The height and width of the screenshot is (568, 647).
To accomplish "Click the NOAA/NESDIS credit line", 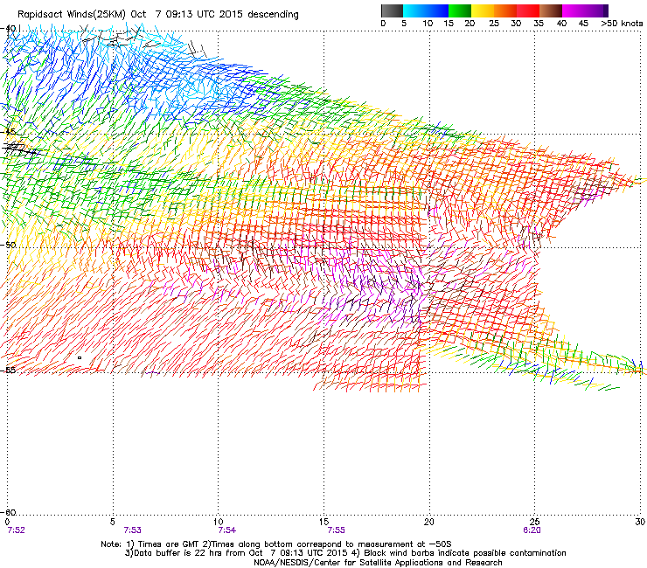I will coord(378,563).
